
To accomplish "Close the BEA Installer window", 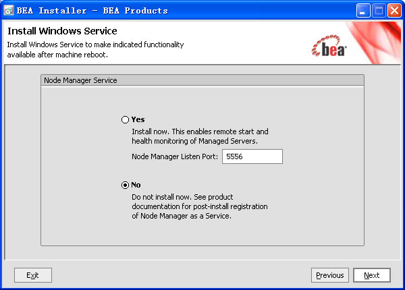I will (x=394, y=11).
